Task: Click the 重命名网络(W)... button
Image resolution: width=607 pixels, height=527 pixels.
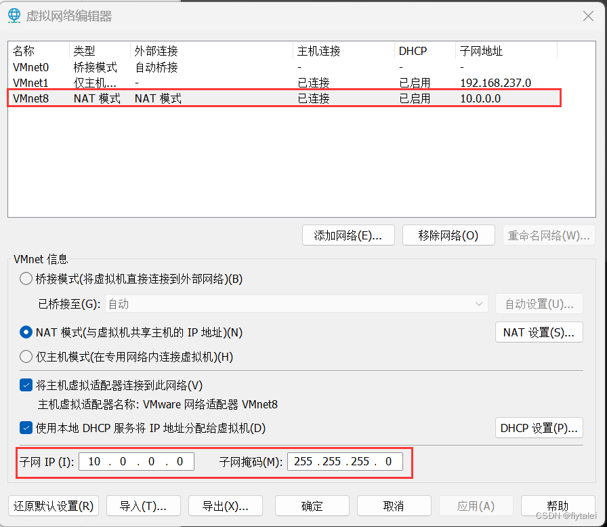Action: coord(549,235)
